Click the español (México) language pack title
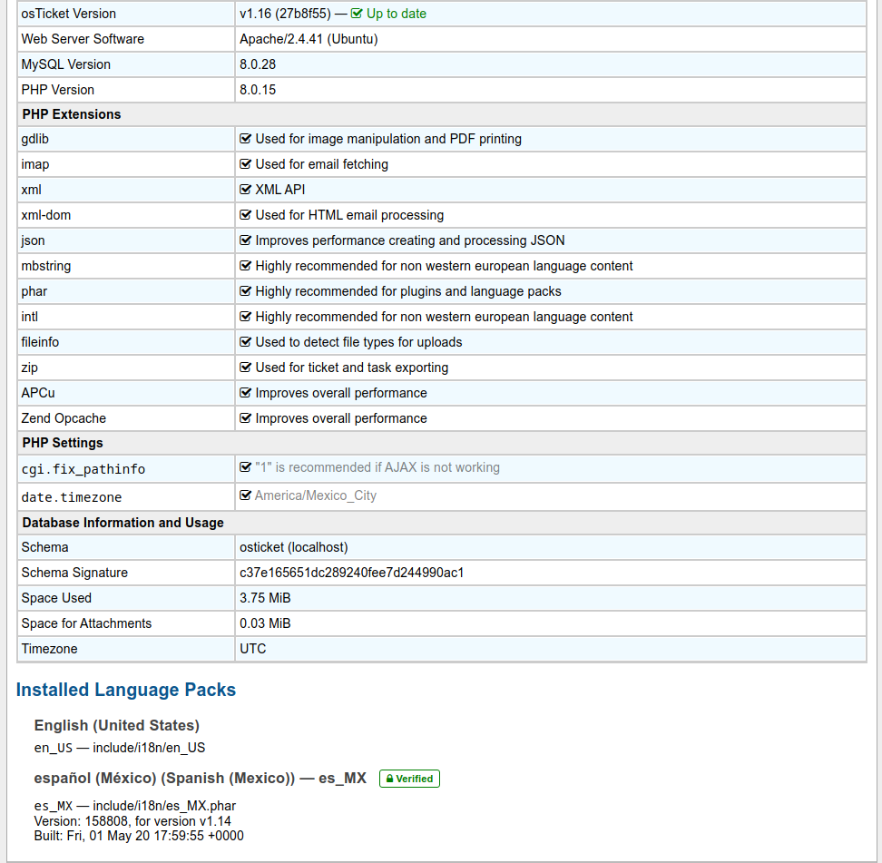 [x=201, y=778]
